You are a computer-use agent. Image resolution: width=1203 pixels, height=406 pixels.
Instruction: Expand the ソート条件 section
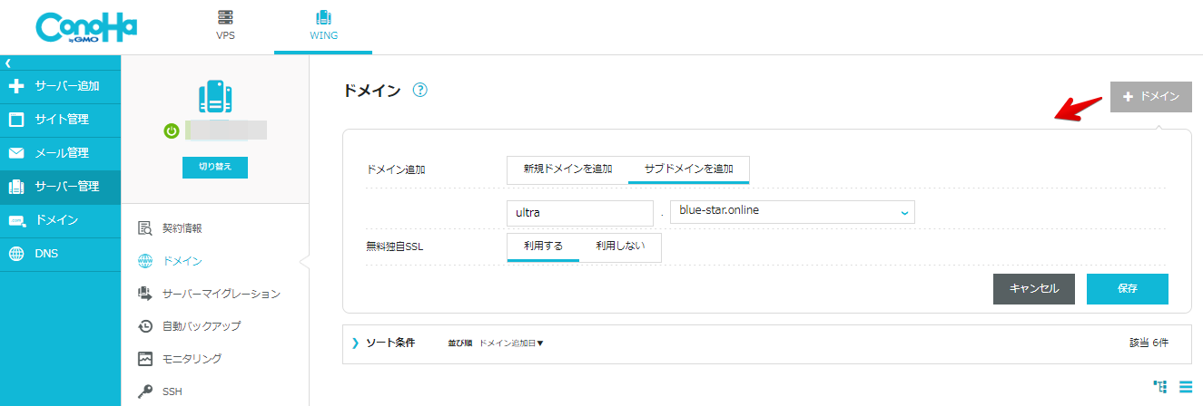coord(383,343)
